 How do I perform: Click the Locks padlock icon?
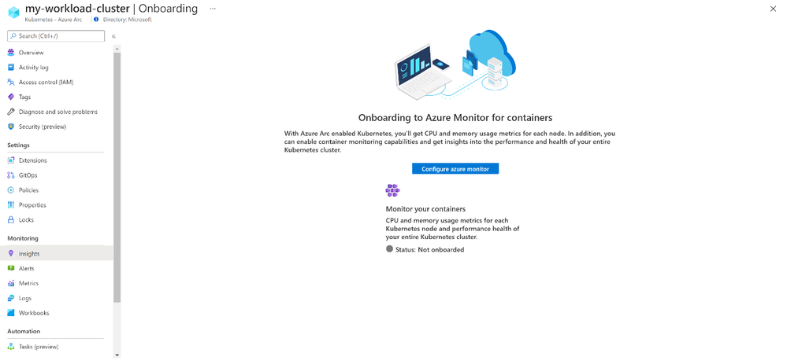click(x=11, y=220)
